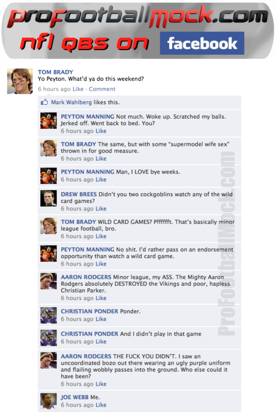This screenshot has height=412, width=276.
Task: Like Christian Ponder's 'didn't play in that game' comment
Action: coord(101,341)
